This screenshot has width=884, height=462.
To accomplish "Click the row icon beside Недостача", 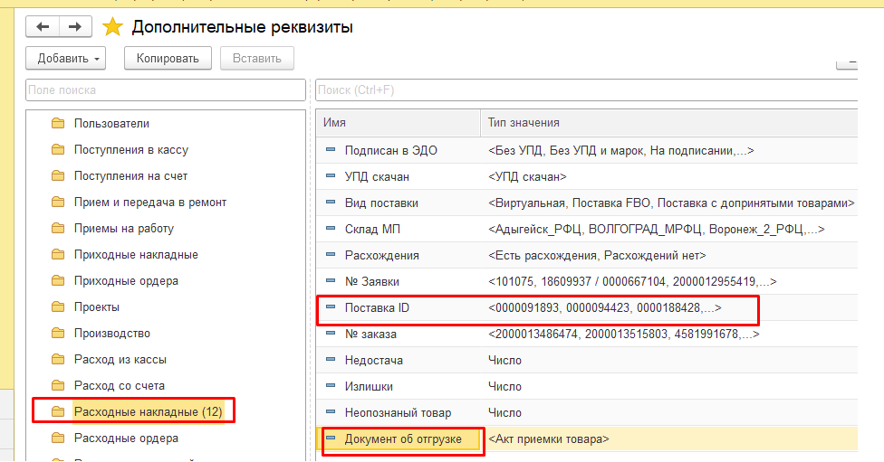I will tap(331, 360).
